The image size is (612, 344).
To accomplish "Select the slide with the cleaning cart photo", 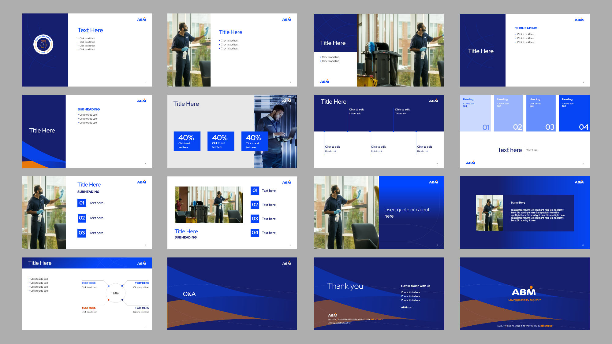I will coord(379,50).
